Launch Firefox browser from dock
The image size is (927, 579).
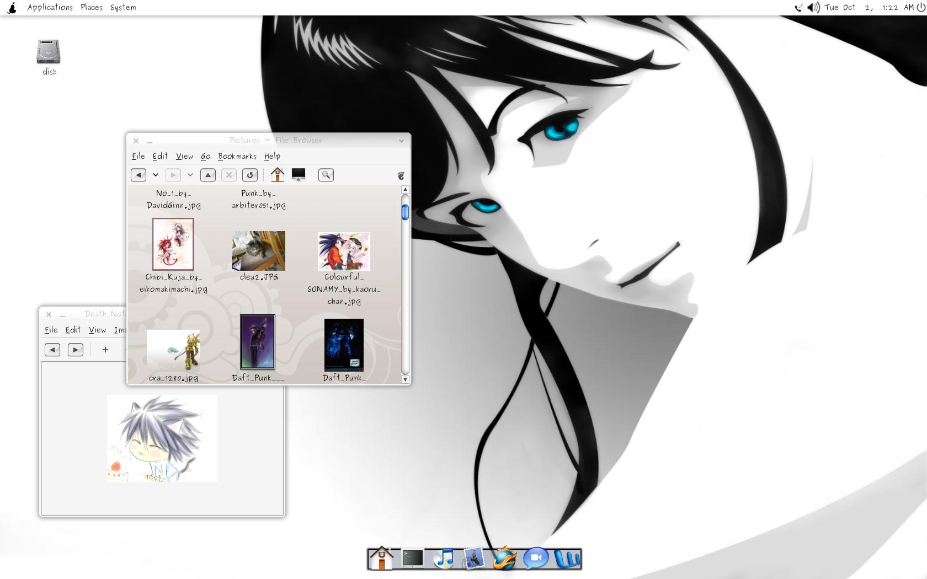click(x=504, y=558)
